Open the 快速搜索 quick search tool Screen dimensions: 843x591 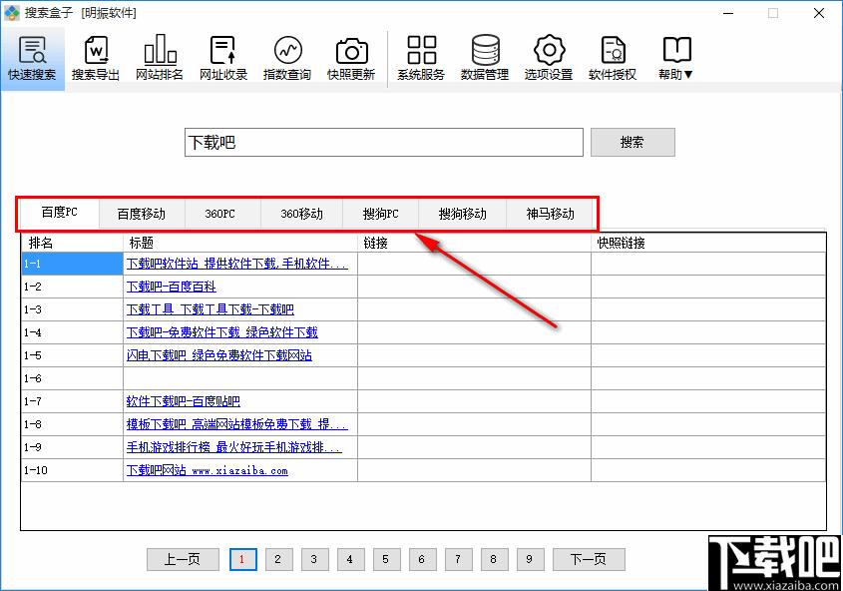32,59
